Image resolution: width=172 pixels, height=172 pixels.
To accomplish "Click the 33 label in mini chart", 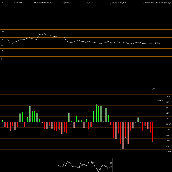I will (111, 167).
